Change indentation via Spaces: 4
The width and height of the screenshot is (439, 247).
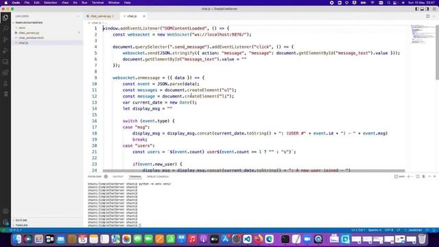coord(375,230)
